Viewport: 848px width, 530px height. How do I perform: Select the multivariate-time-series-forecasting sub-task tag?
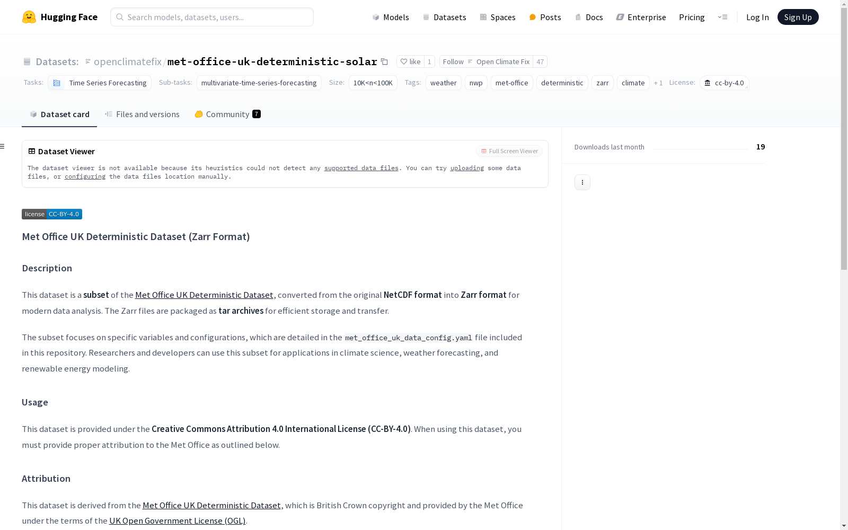(259, 83)
